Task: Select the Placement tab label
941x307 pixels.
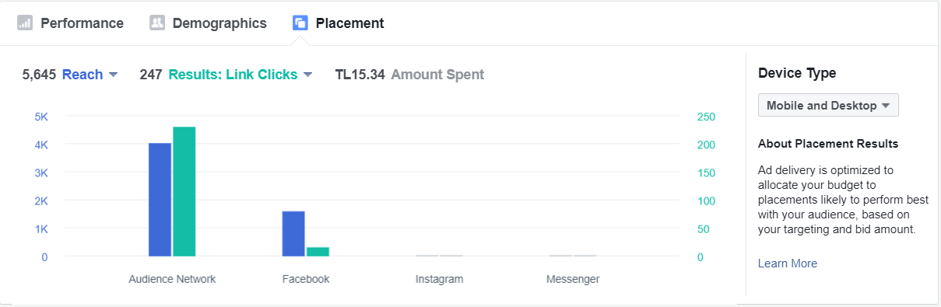Action: coord(349,23)
